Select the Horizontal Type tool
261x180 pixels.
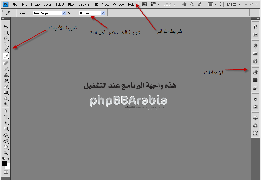[x=6, y=117]
